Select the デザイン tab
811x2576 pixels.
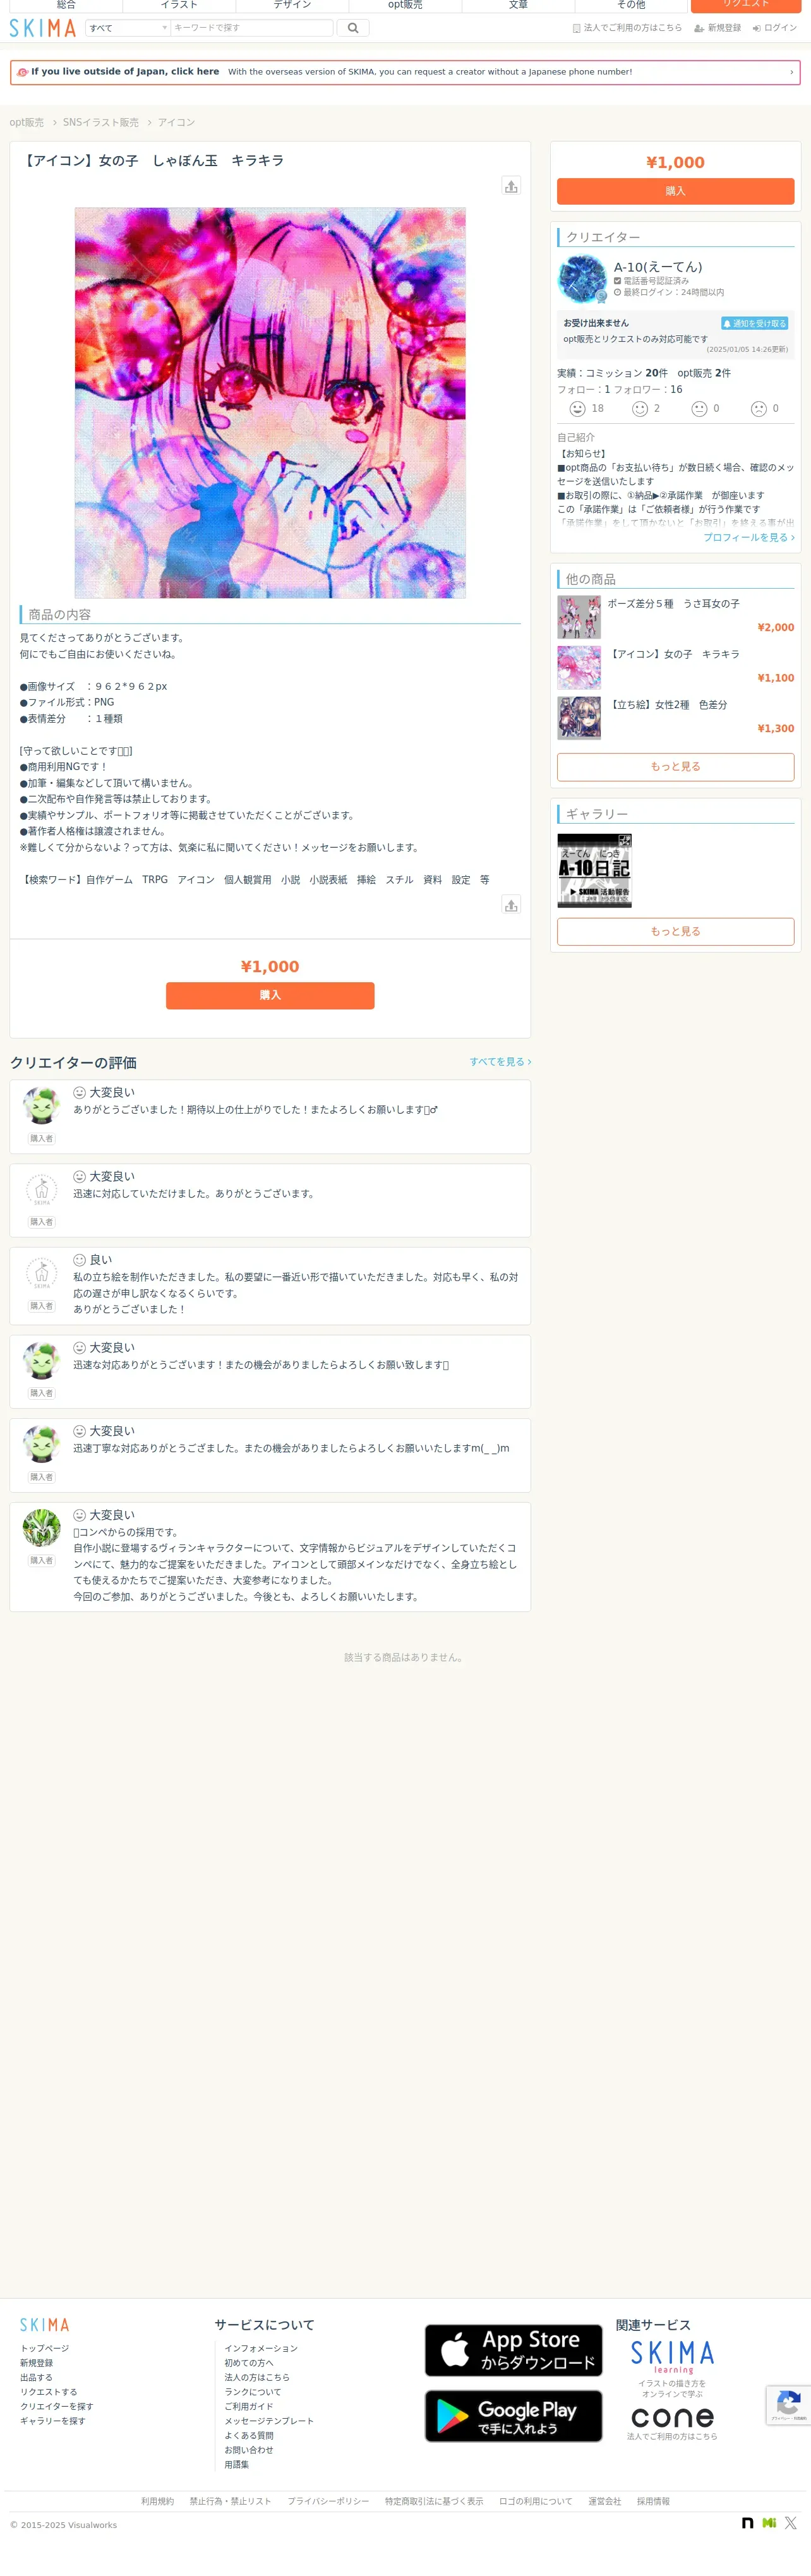(x=292, y=5)
